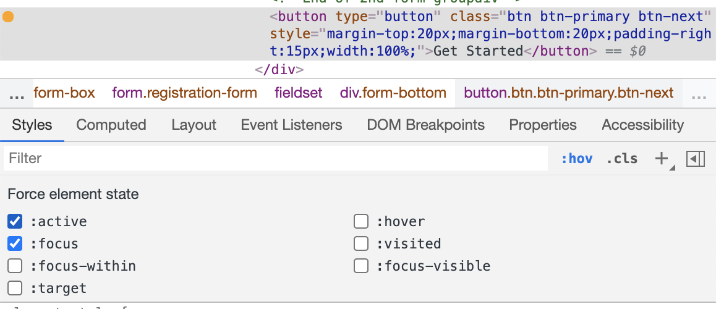
Task: Select div.form-bottom breadcrumb item
Action: pyautogui.click(x=393, y=93)
